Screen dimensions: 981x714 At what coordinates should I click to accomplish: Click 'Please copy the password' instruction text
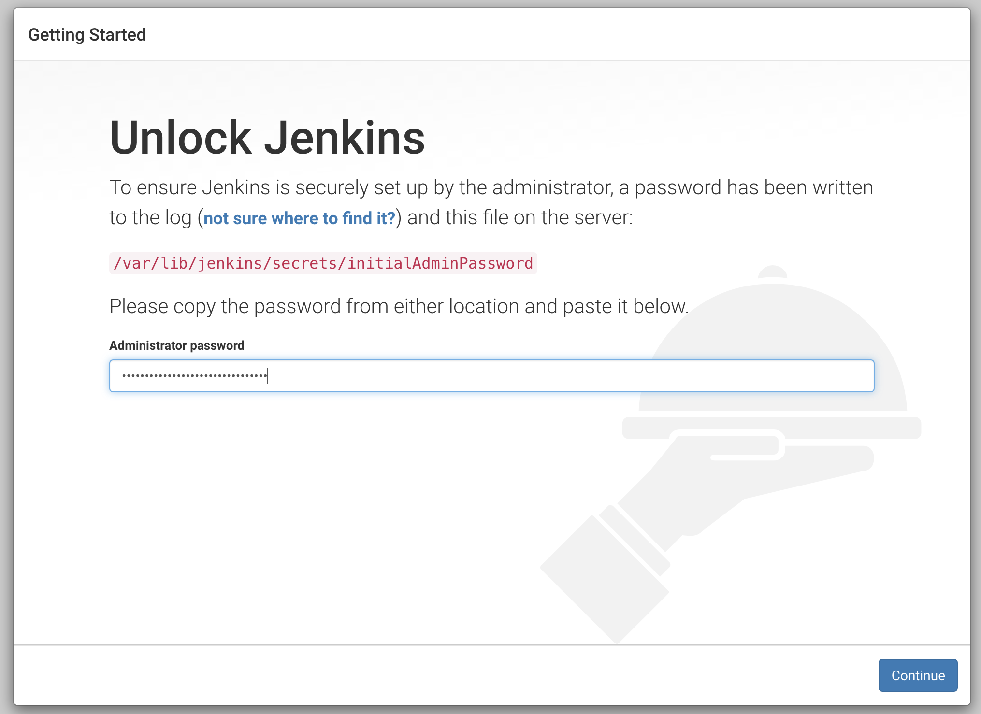pyautogui.click(x=399, y=306)
